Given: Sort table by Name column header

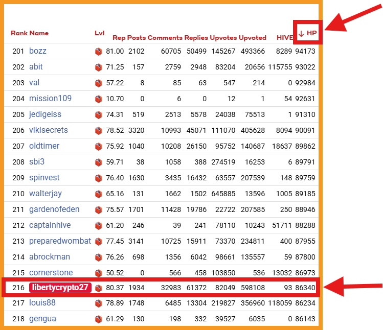Looking at the screenshot, I should 39,33.
